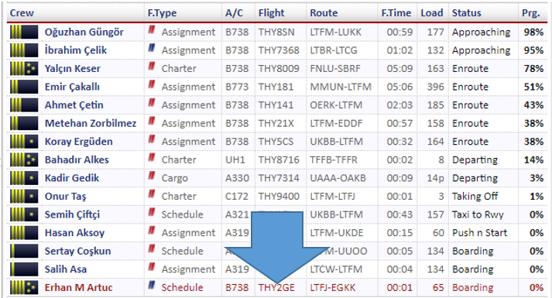This screenshot has height=298, width=552.
Task: Click the blue flight-type icon in İbrahim Çelik's row
Action: [x=152, y=48]
